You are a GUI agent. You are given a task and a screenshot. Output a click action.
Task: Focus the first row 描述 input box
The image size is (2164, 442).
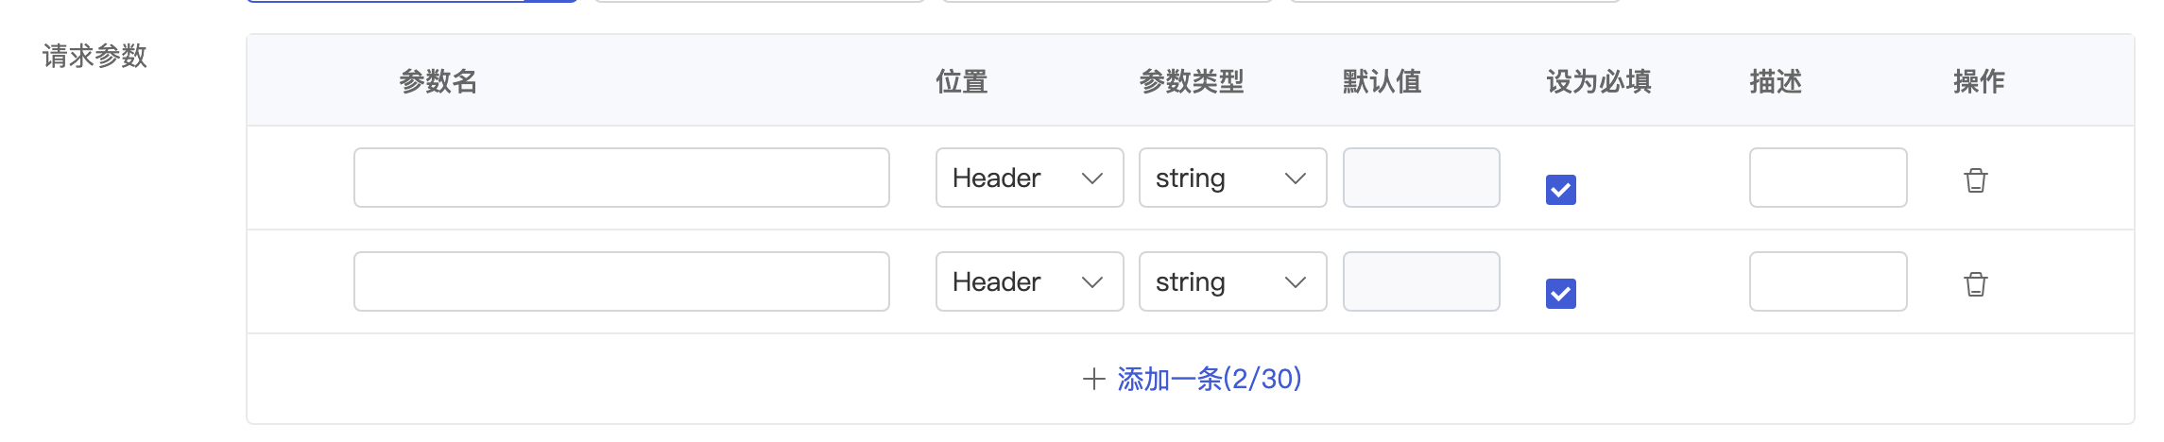(x=1828, y=178)
